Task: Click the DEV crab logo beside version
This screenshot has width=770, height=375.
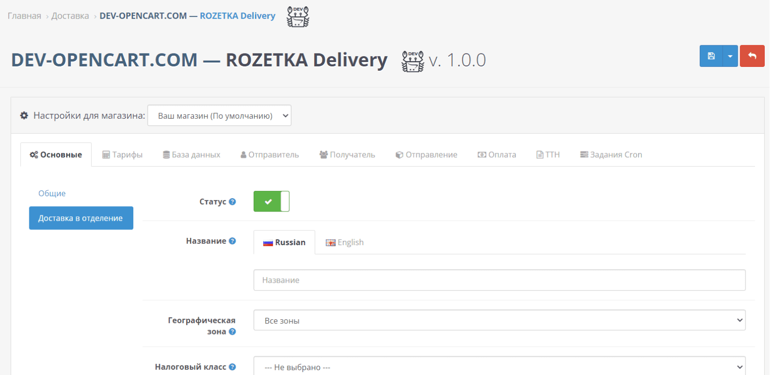Action: [413, 61]
